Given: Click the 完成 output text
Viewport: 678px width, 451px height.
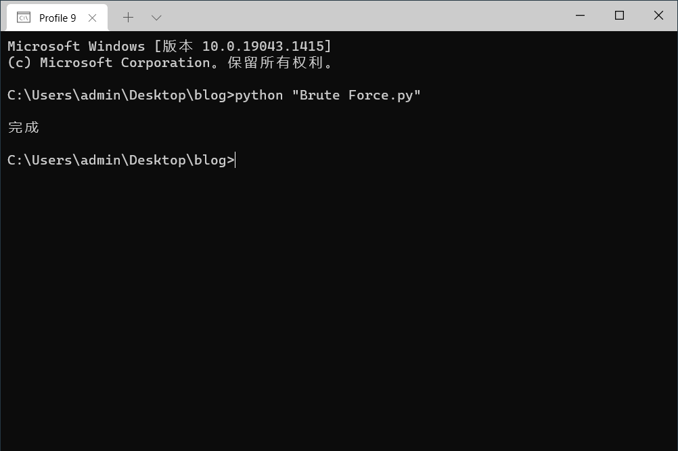Looking at the screenshot, I should click(x=24, y=127).
